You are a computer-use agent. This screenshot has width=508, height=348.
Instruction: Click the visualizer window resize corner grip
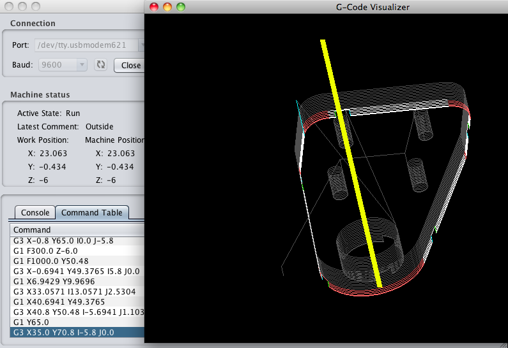coord(505,345)
